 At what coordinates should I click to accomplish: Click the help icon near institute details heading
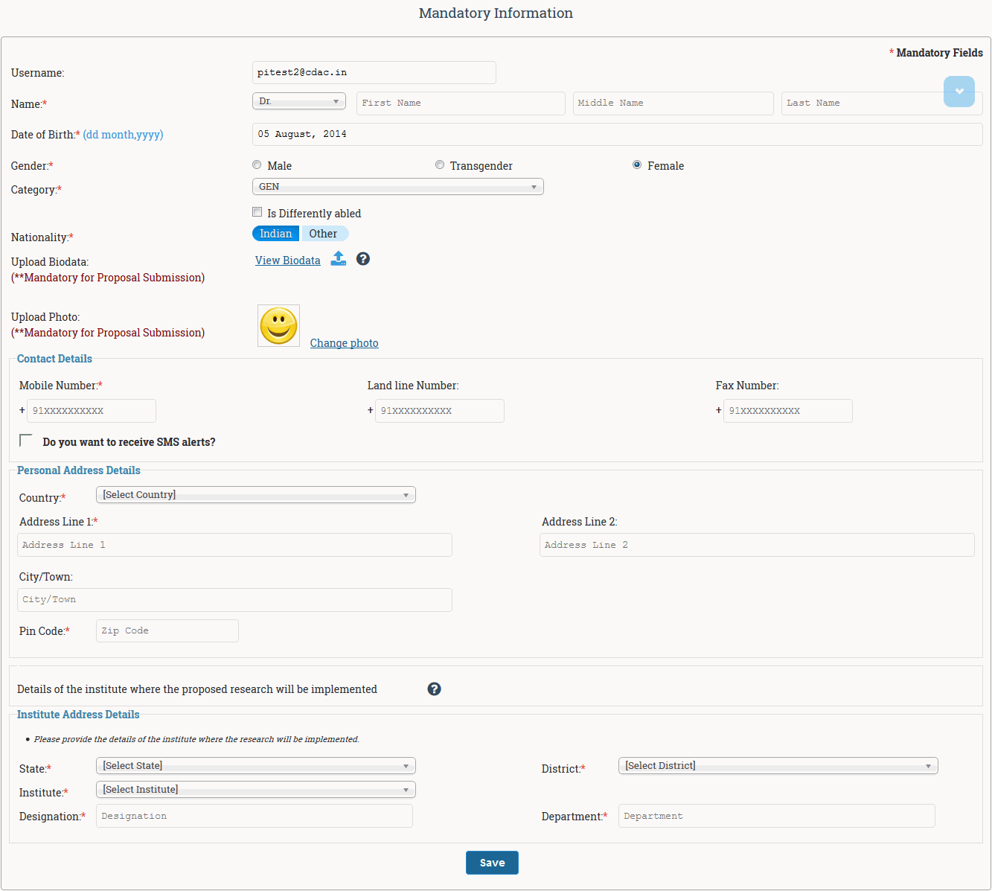coord(434,689)
